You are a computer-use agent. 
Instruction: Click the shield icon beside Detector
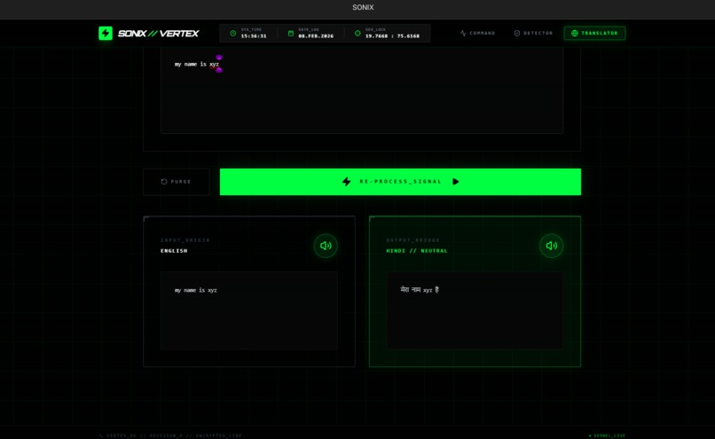click(516, 34)
